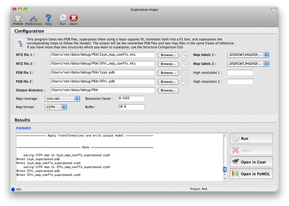
Task: Open the Map coverage dropdown
Action: (x=63, y=99)
